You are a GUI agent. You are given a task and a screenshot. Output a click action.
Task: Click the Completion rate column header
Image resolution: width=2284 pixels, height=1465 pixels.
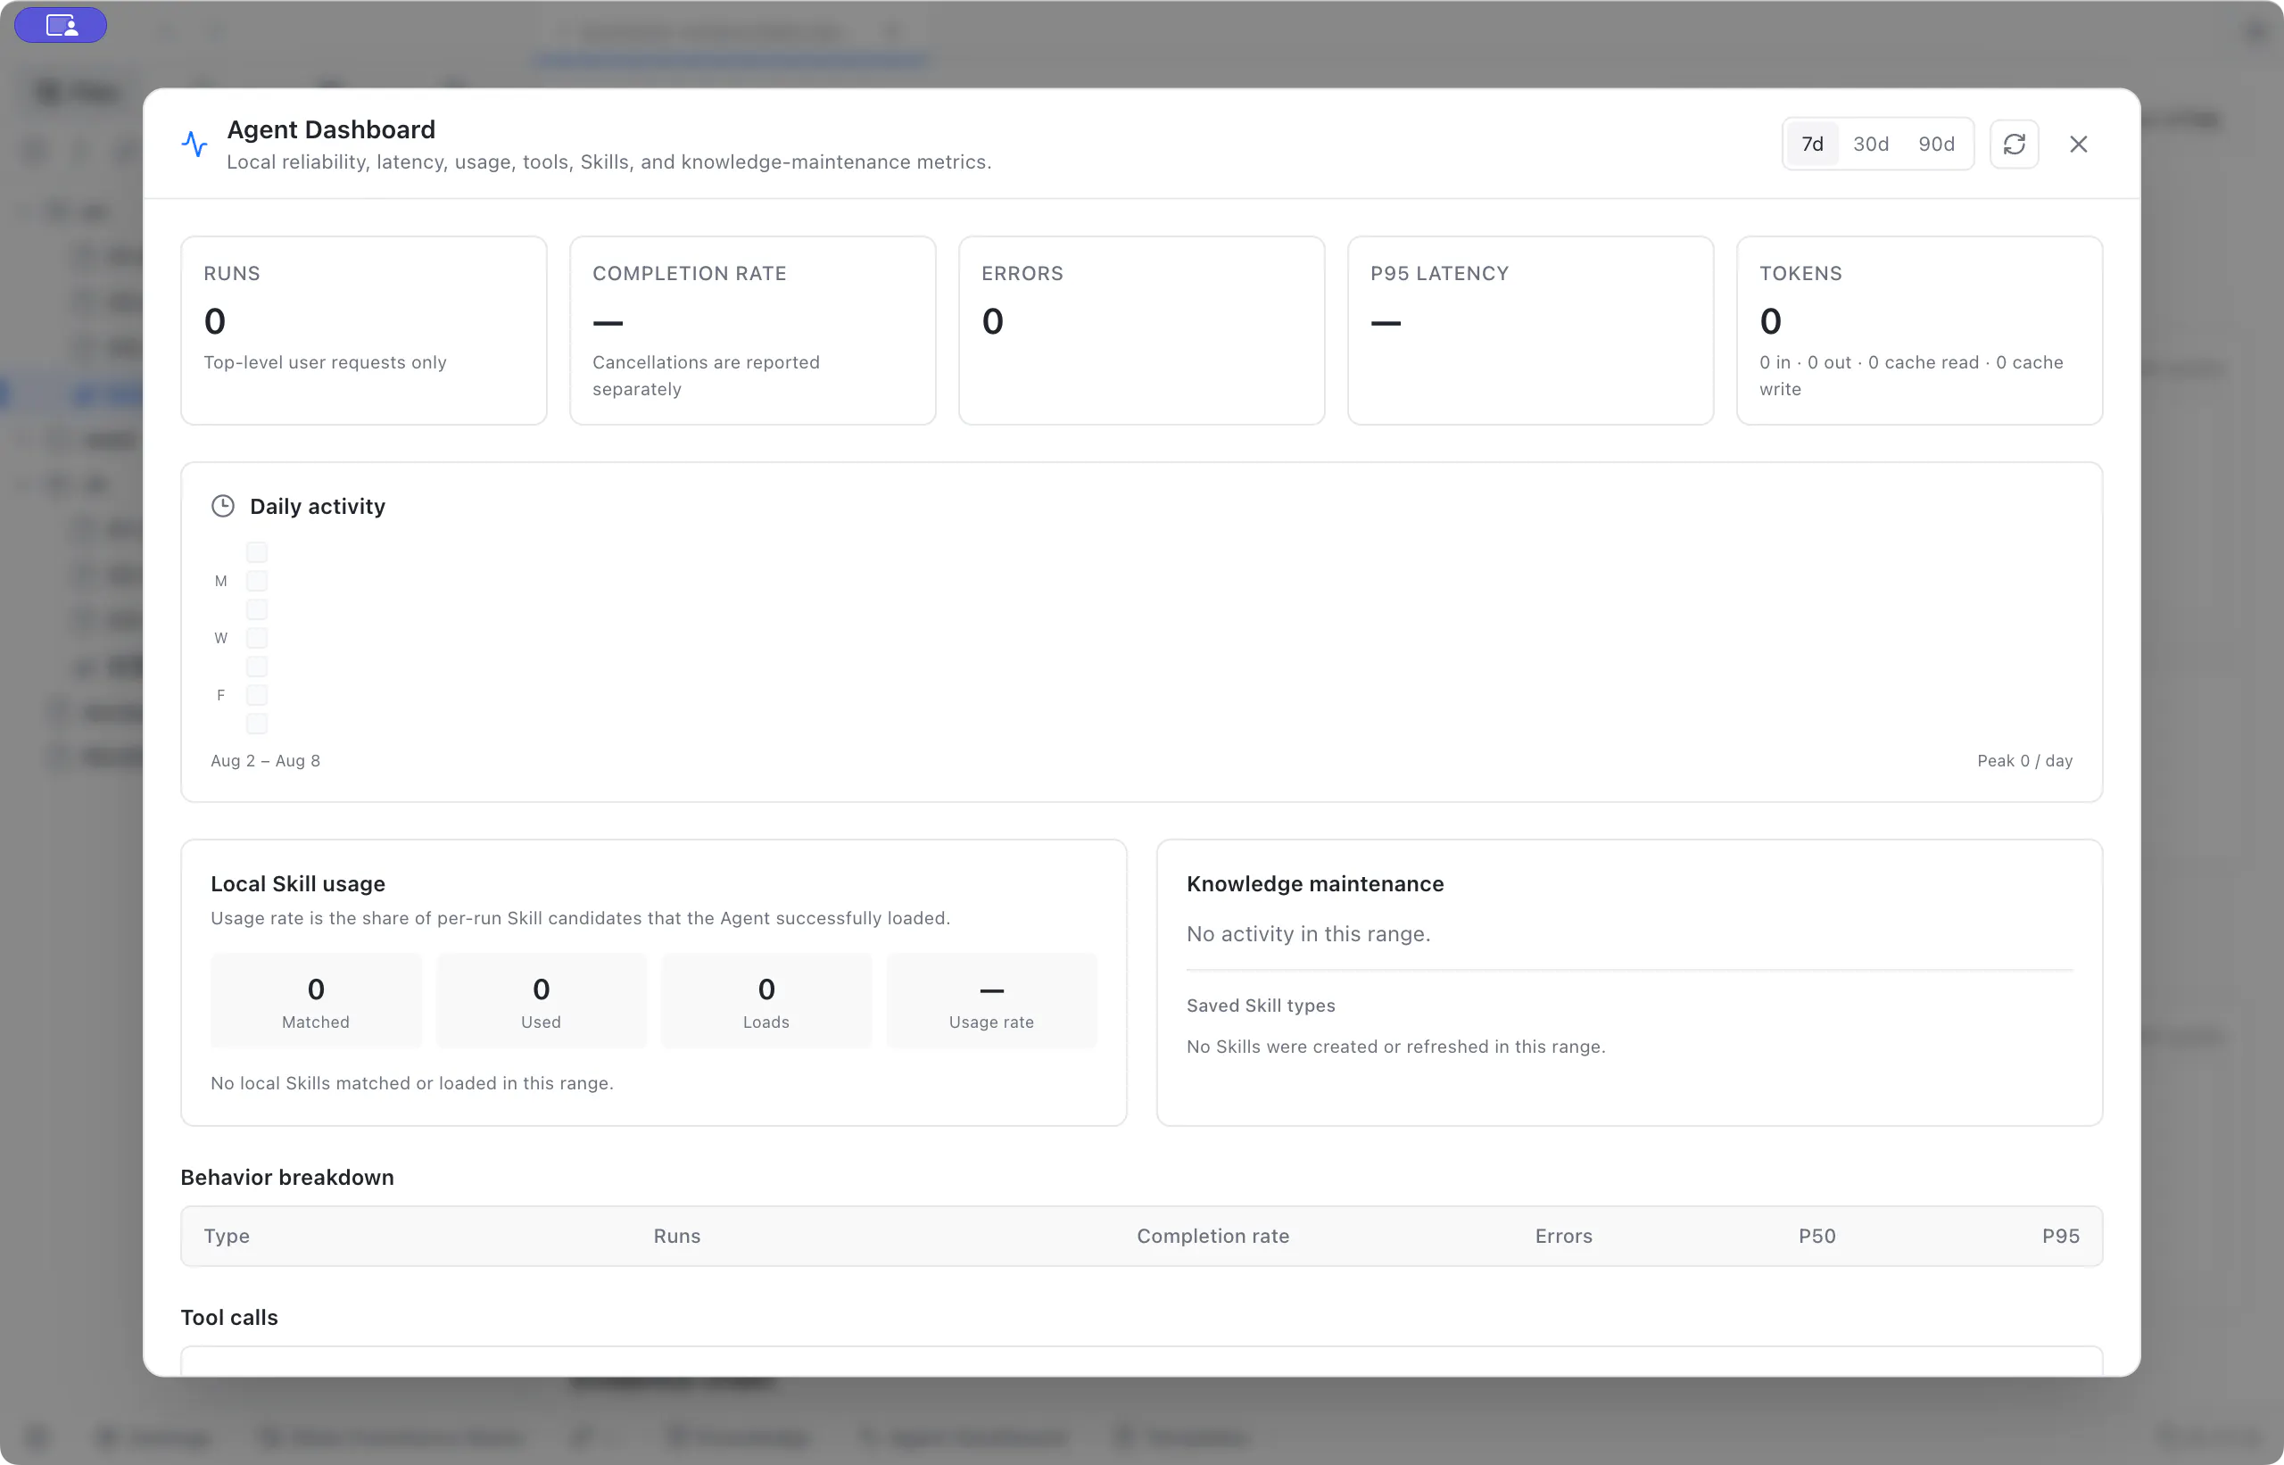(x=1212, y=1236)
